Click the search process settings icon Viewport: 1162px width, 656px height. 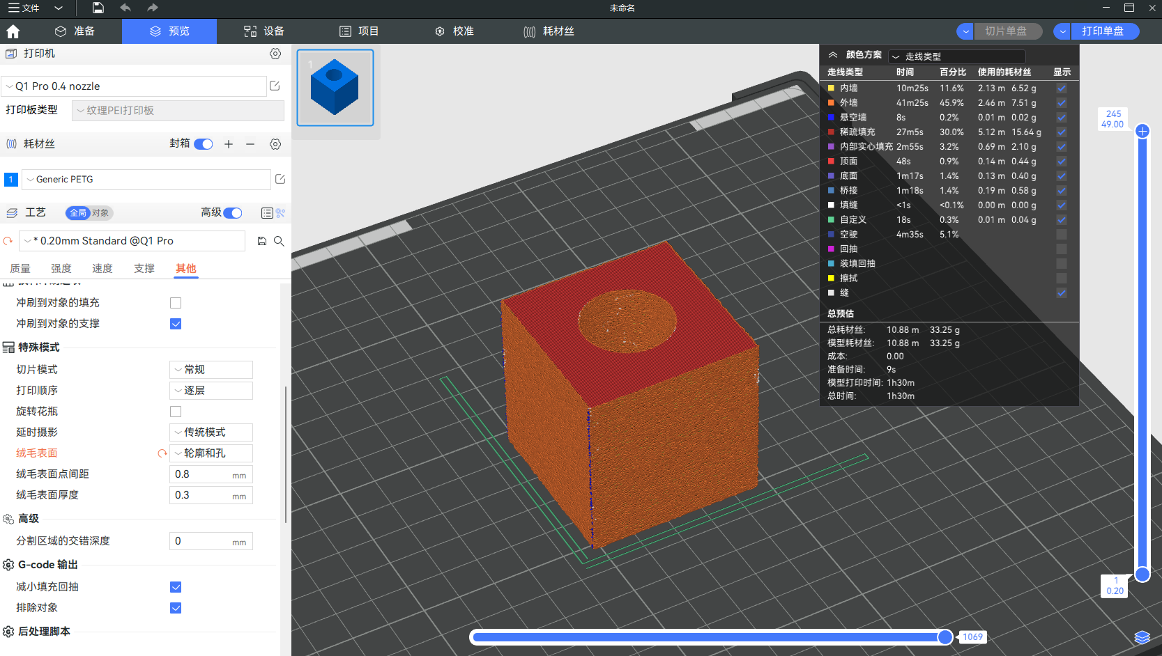pyautogui.click(x=279, y=241)
